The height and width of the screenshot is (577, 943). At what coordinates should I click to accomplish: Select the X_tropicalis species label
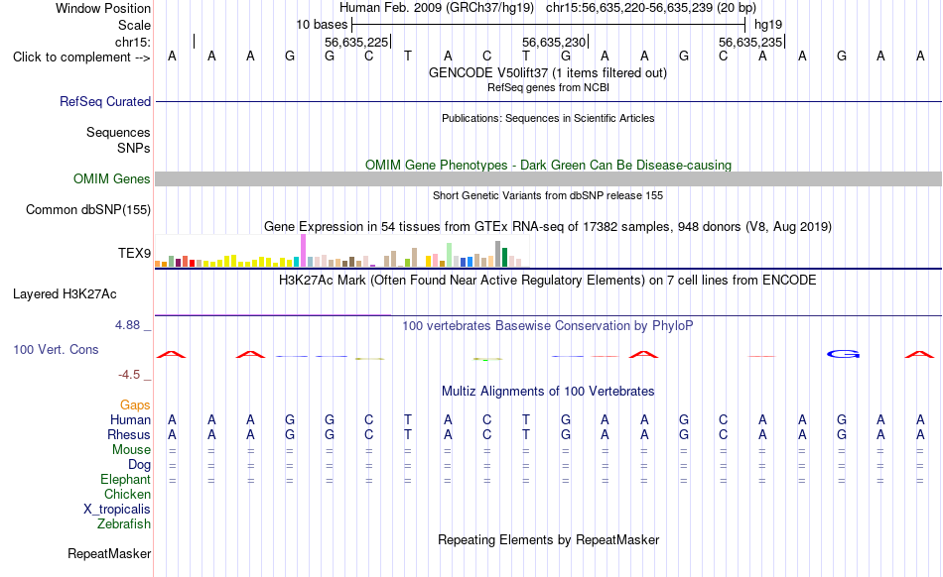click(117, 510)
